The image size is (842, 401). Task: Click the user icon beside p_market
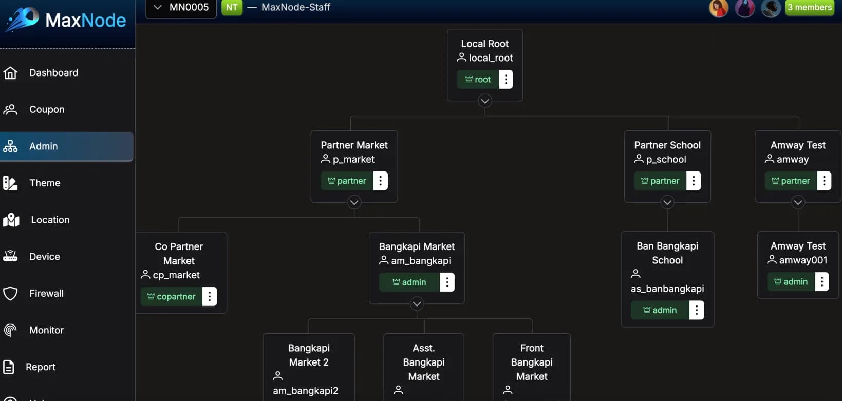[325, 159]
